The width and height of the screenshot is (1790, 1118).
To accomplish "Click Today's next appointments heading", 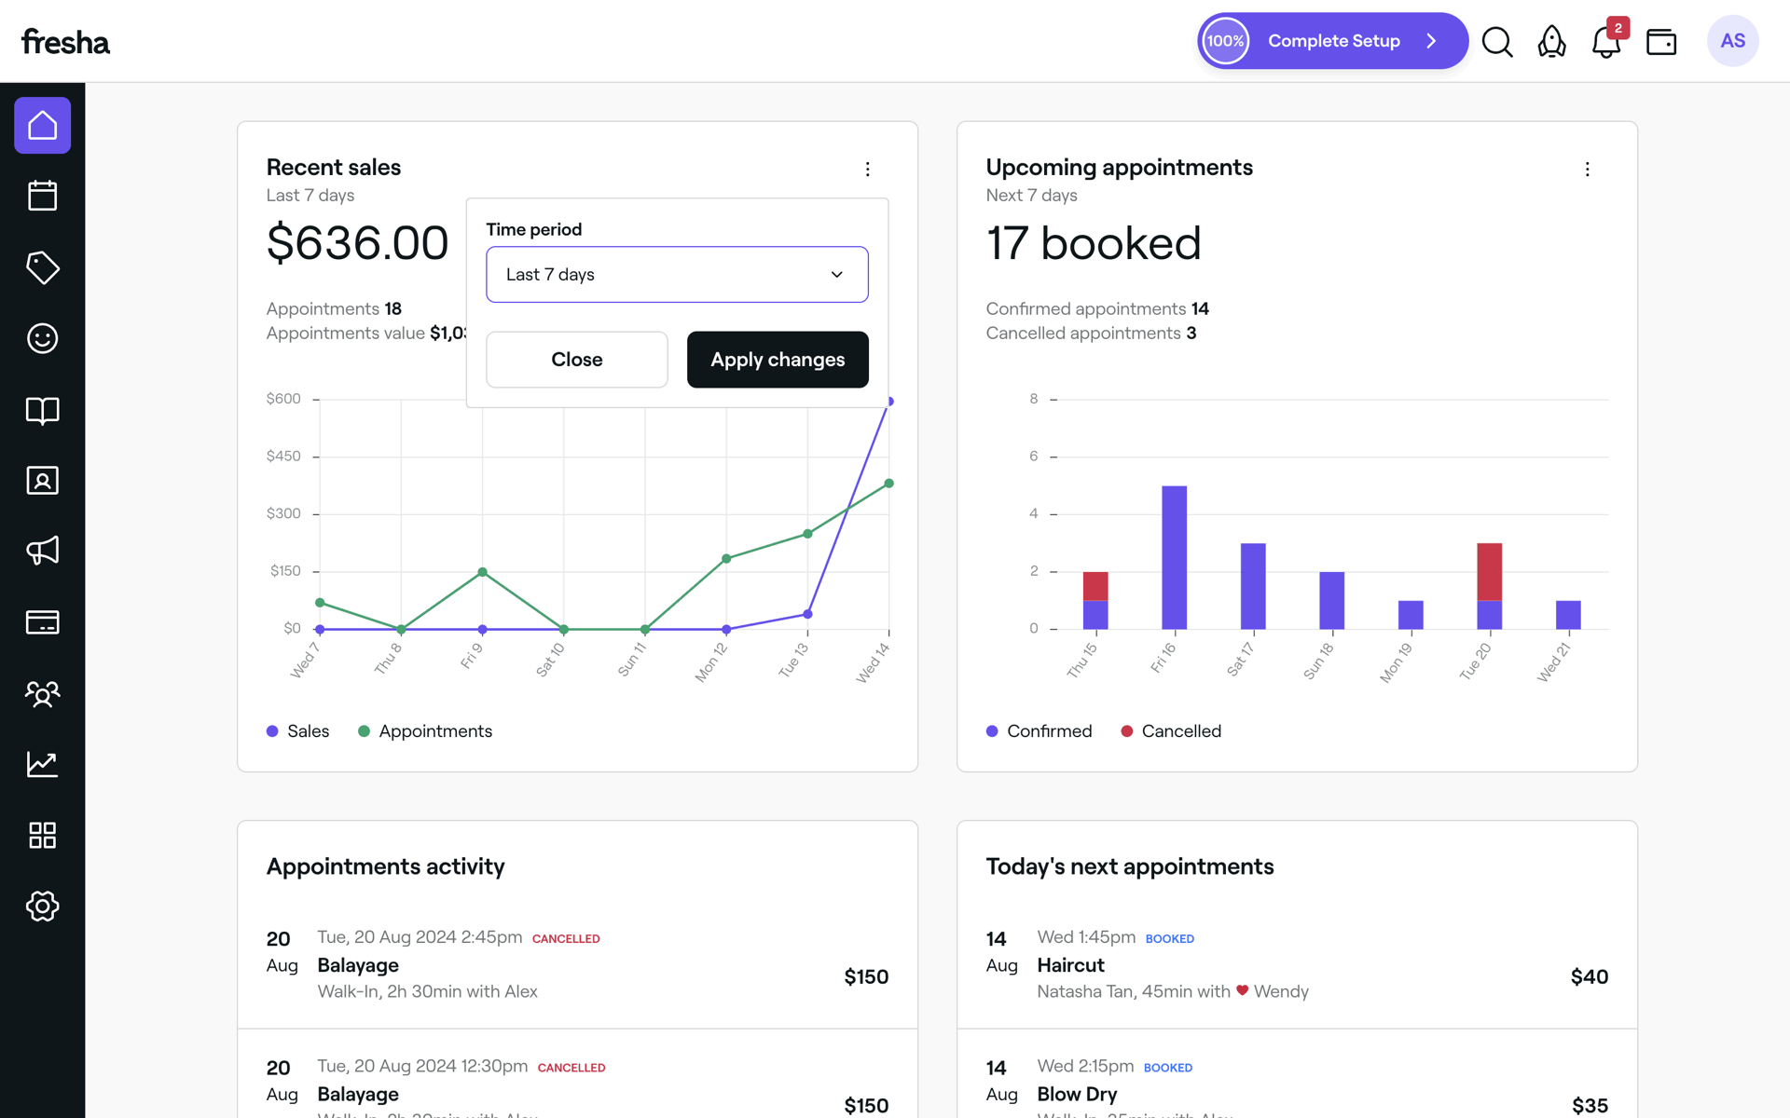I will pyautogui.click(x=1129, y=866).
